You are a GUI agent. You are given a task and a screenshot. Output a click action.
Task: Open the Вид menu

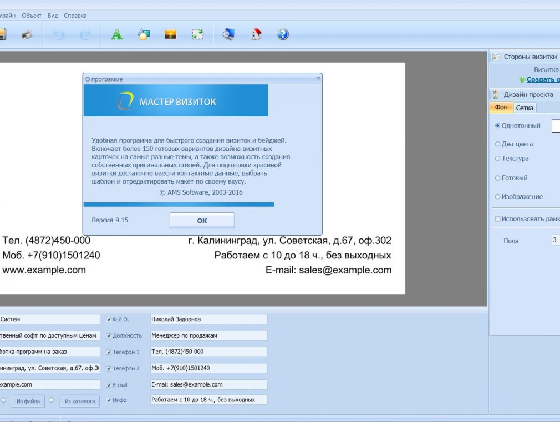(x=53, y=16)
